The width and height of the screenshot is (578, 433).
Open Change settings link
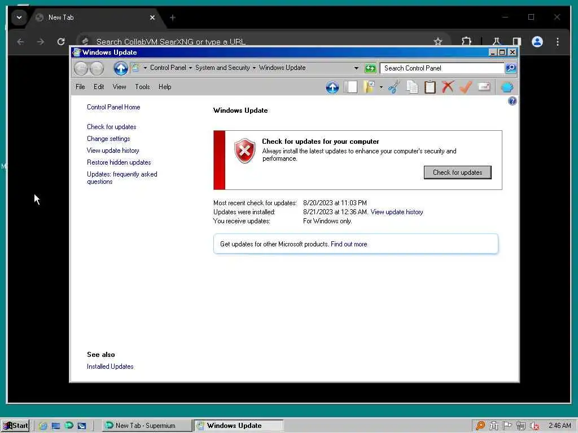[x=108, y=139]
